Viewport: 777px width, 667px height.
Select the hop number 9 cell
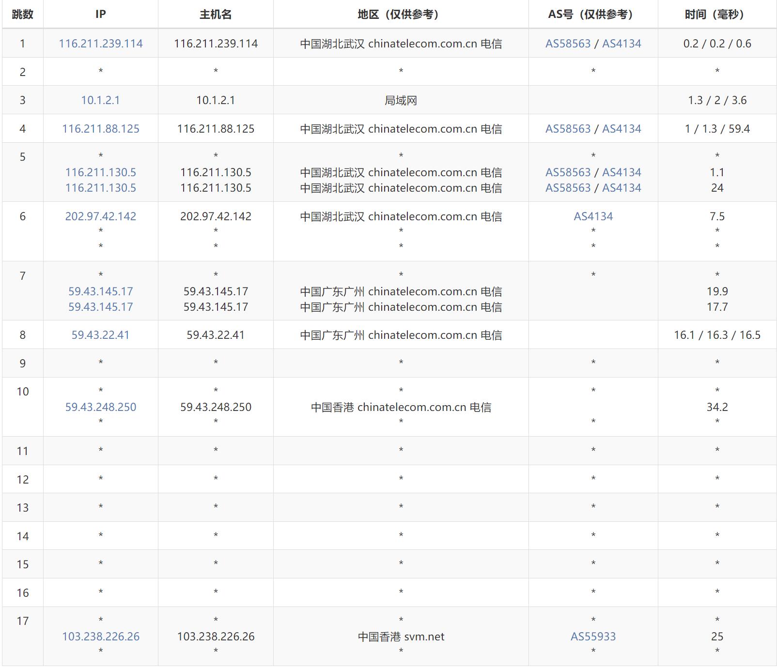tap(23, 363)
